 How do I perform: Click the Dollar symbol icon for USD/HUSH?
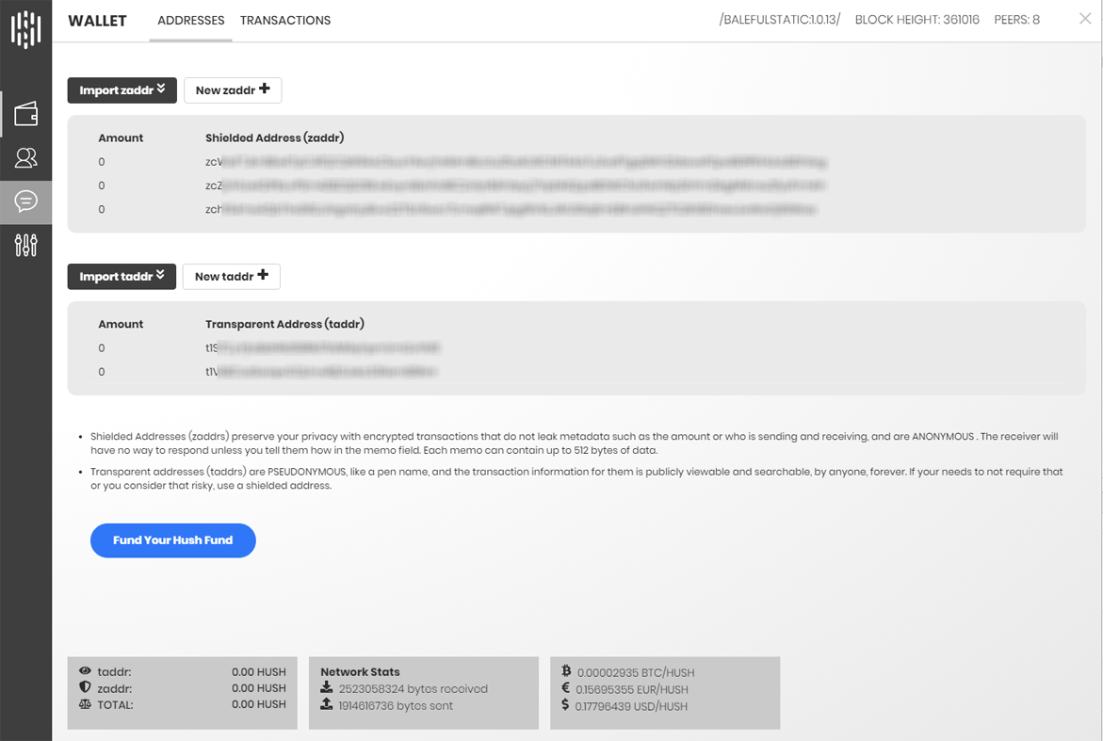[565, 704]
